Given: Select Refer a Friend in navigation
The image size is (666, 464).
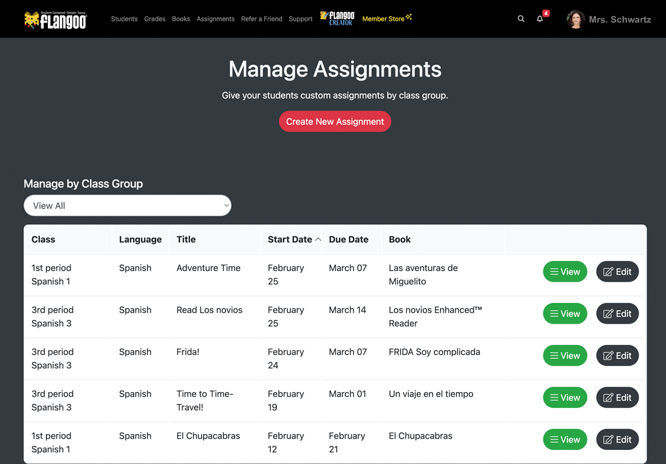Looking at the screenshot, I should (x=261, y=19).
